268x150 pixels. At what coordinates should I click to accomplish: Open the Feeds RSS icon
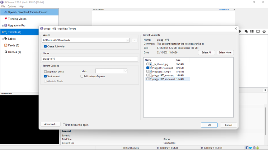pos(6,45)
